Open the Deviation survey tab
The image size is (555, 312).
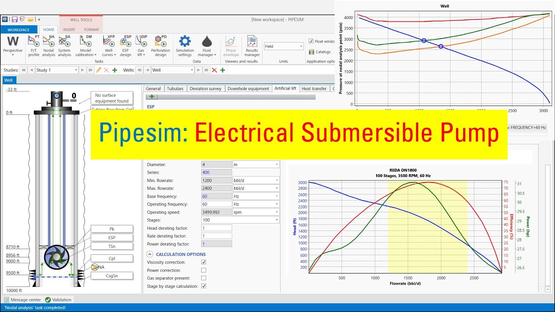point(206,88)
